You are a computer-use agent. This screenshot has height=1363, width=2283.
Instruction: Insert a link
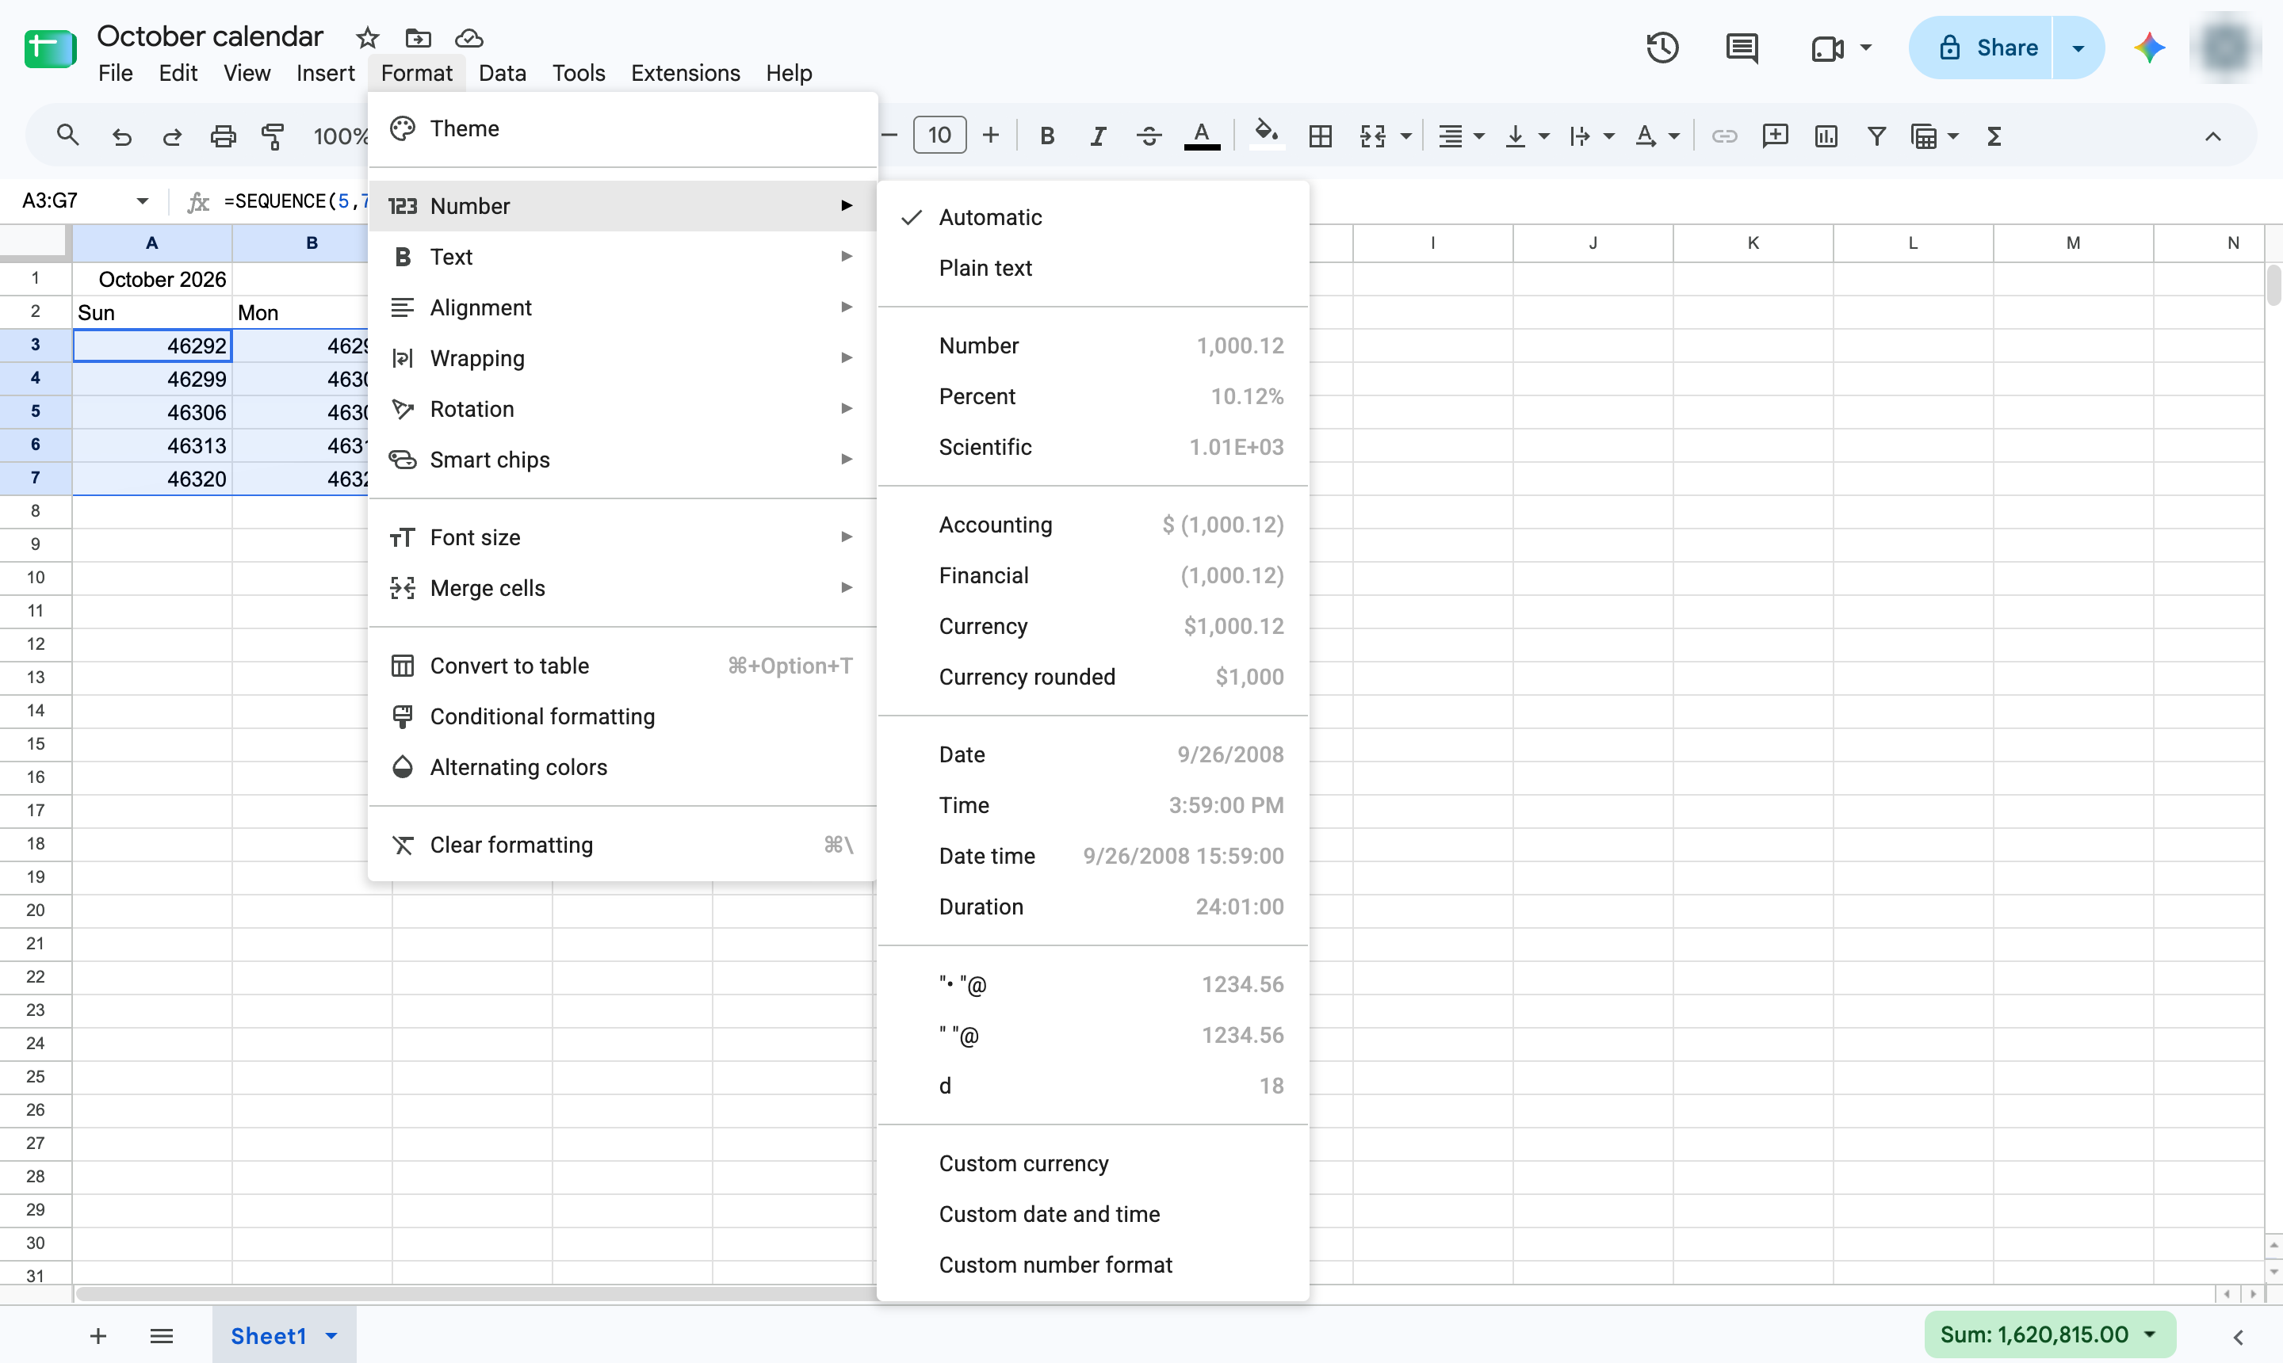(x=1723, y=137)
